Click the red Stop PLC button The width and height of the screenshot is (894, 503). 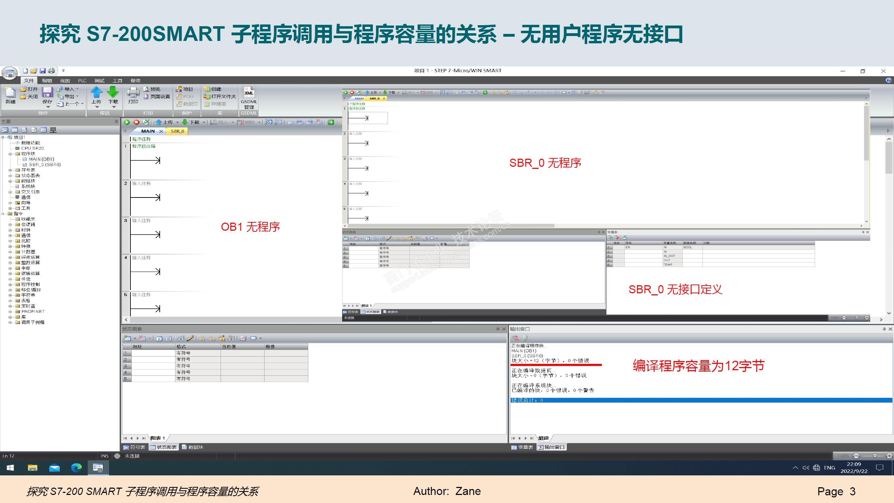coord(137,122)
